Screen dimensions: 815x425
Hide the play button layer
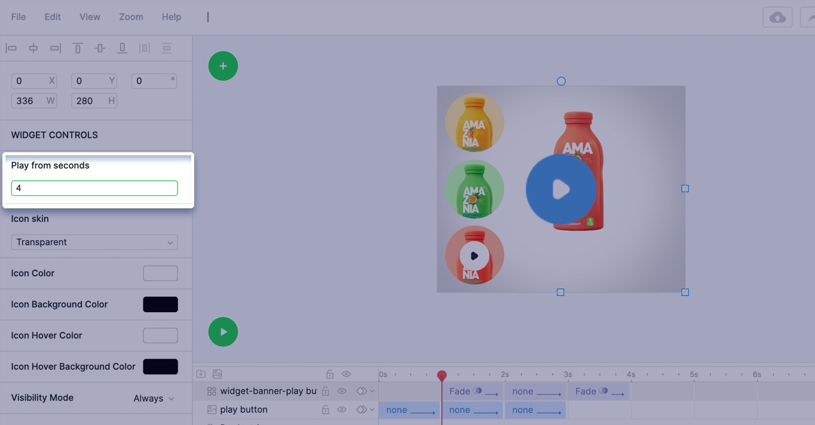pos(342,410)
